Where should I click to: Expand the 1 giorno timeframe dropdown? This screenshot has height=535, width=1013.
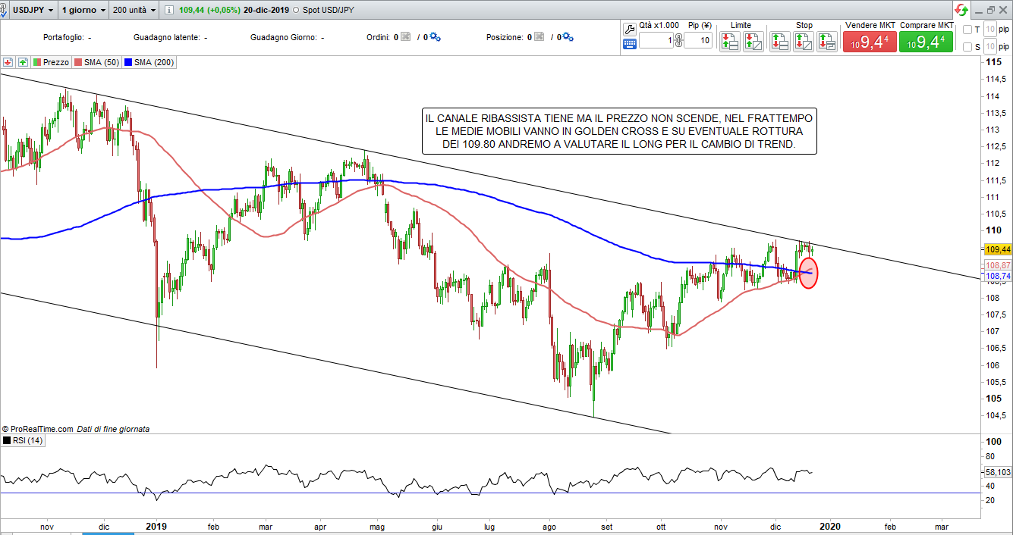coord(83,11)
